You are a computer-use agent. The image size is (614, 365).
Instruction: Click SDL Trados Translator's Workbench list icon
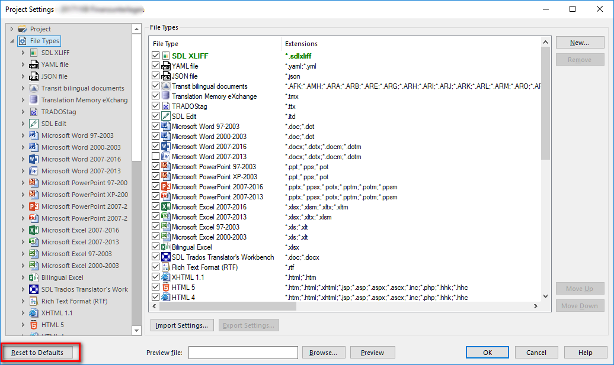[166, 257]
